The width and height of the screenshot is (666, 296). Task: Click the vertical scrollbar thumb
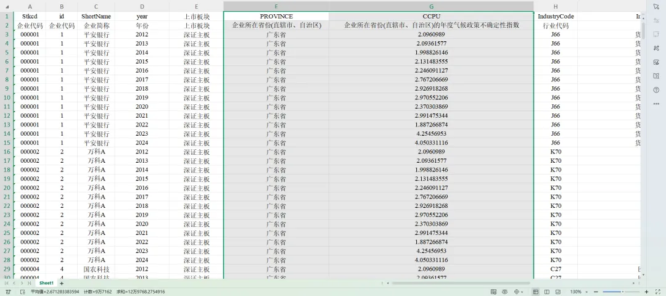tap(643, 31)
